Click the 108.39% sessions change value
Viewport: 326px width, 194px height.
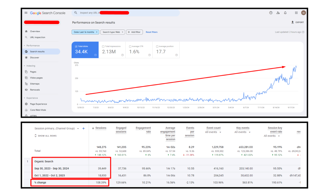pos(101,182)
